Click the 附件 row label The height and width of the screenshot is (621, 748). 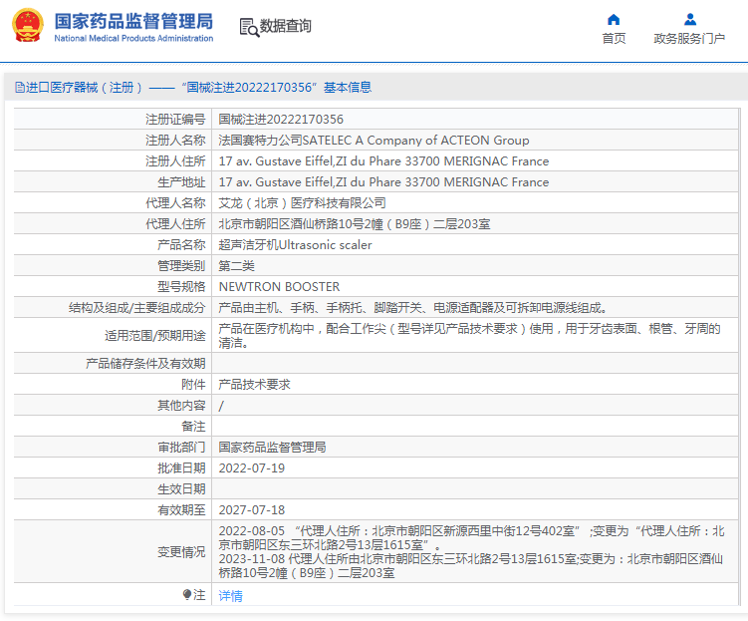coord(193,384)
